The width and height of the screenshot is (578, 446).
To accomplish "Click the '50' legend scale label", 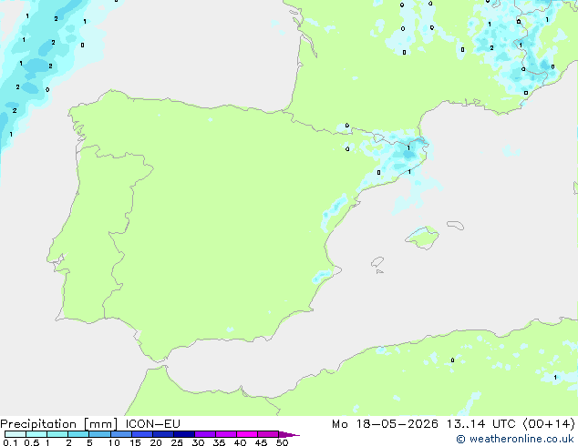I will click(x=282, y=442).
